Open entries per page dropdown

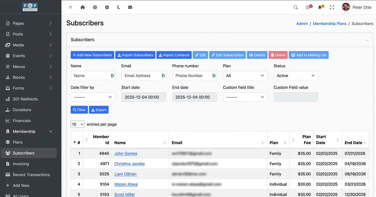[x=77, y=124]
